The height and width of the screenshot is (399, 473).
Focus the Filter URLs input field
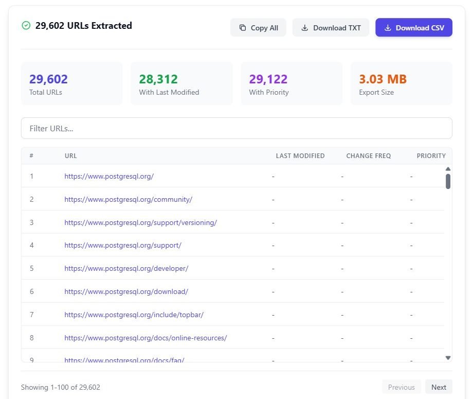[236, 128]
